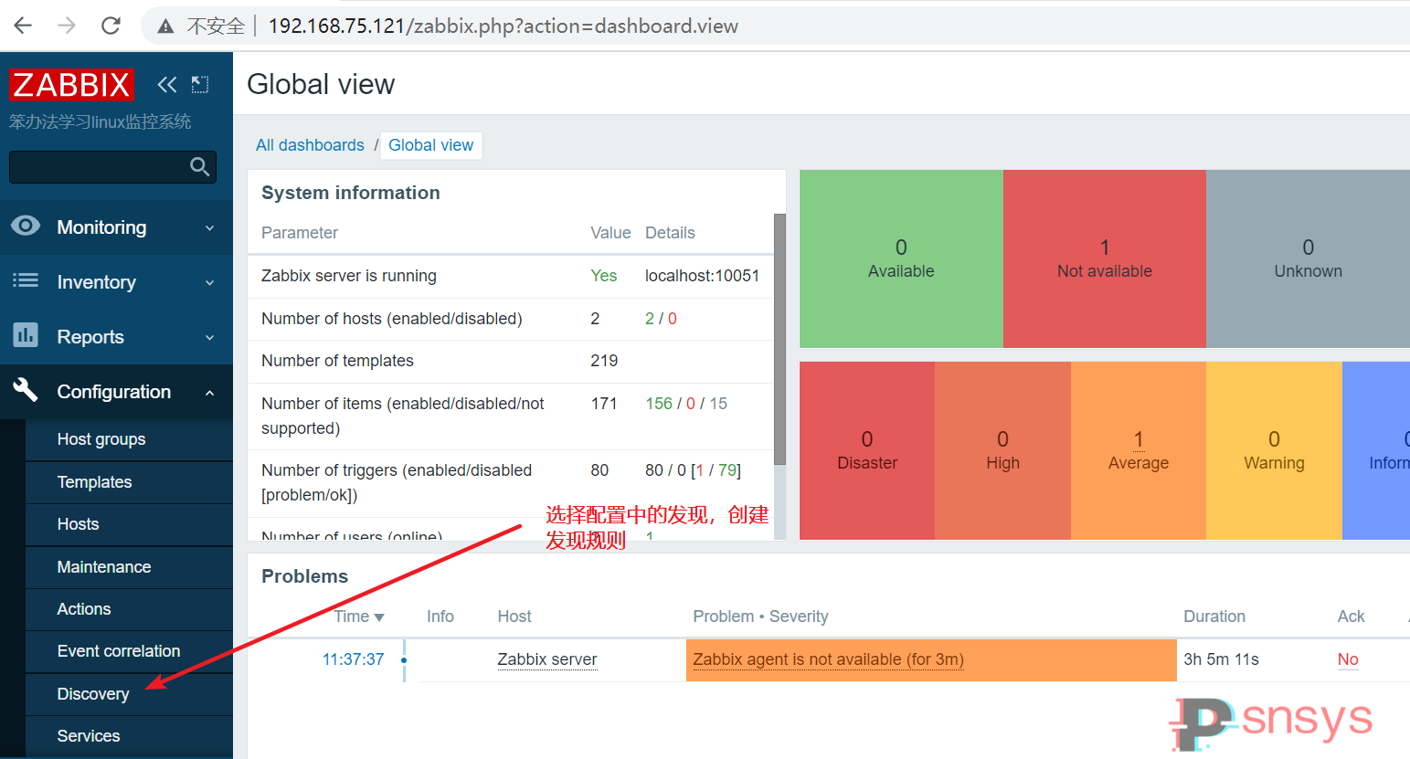Click the 'localhost:10051' details value
This screenshot has height=759, width=1410.
pyautogui.click(x=702, y=276)
